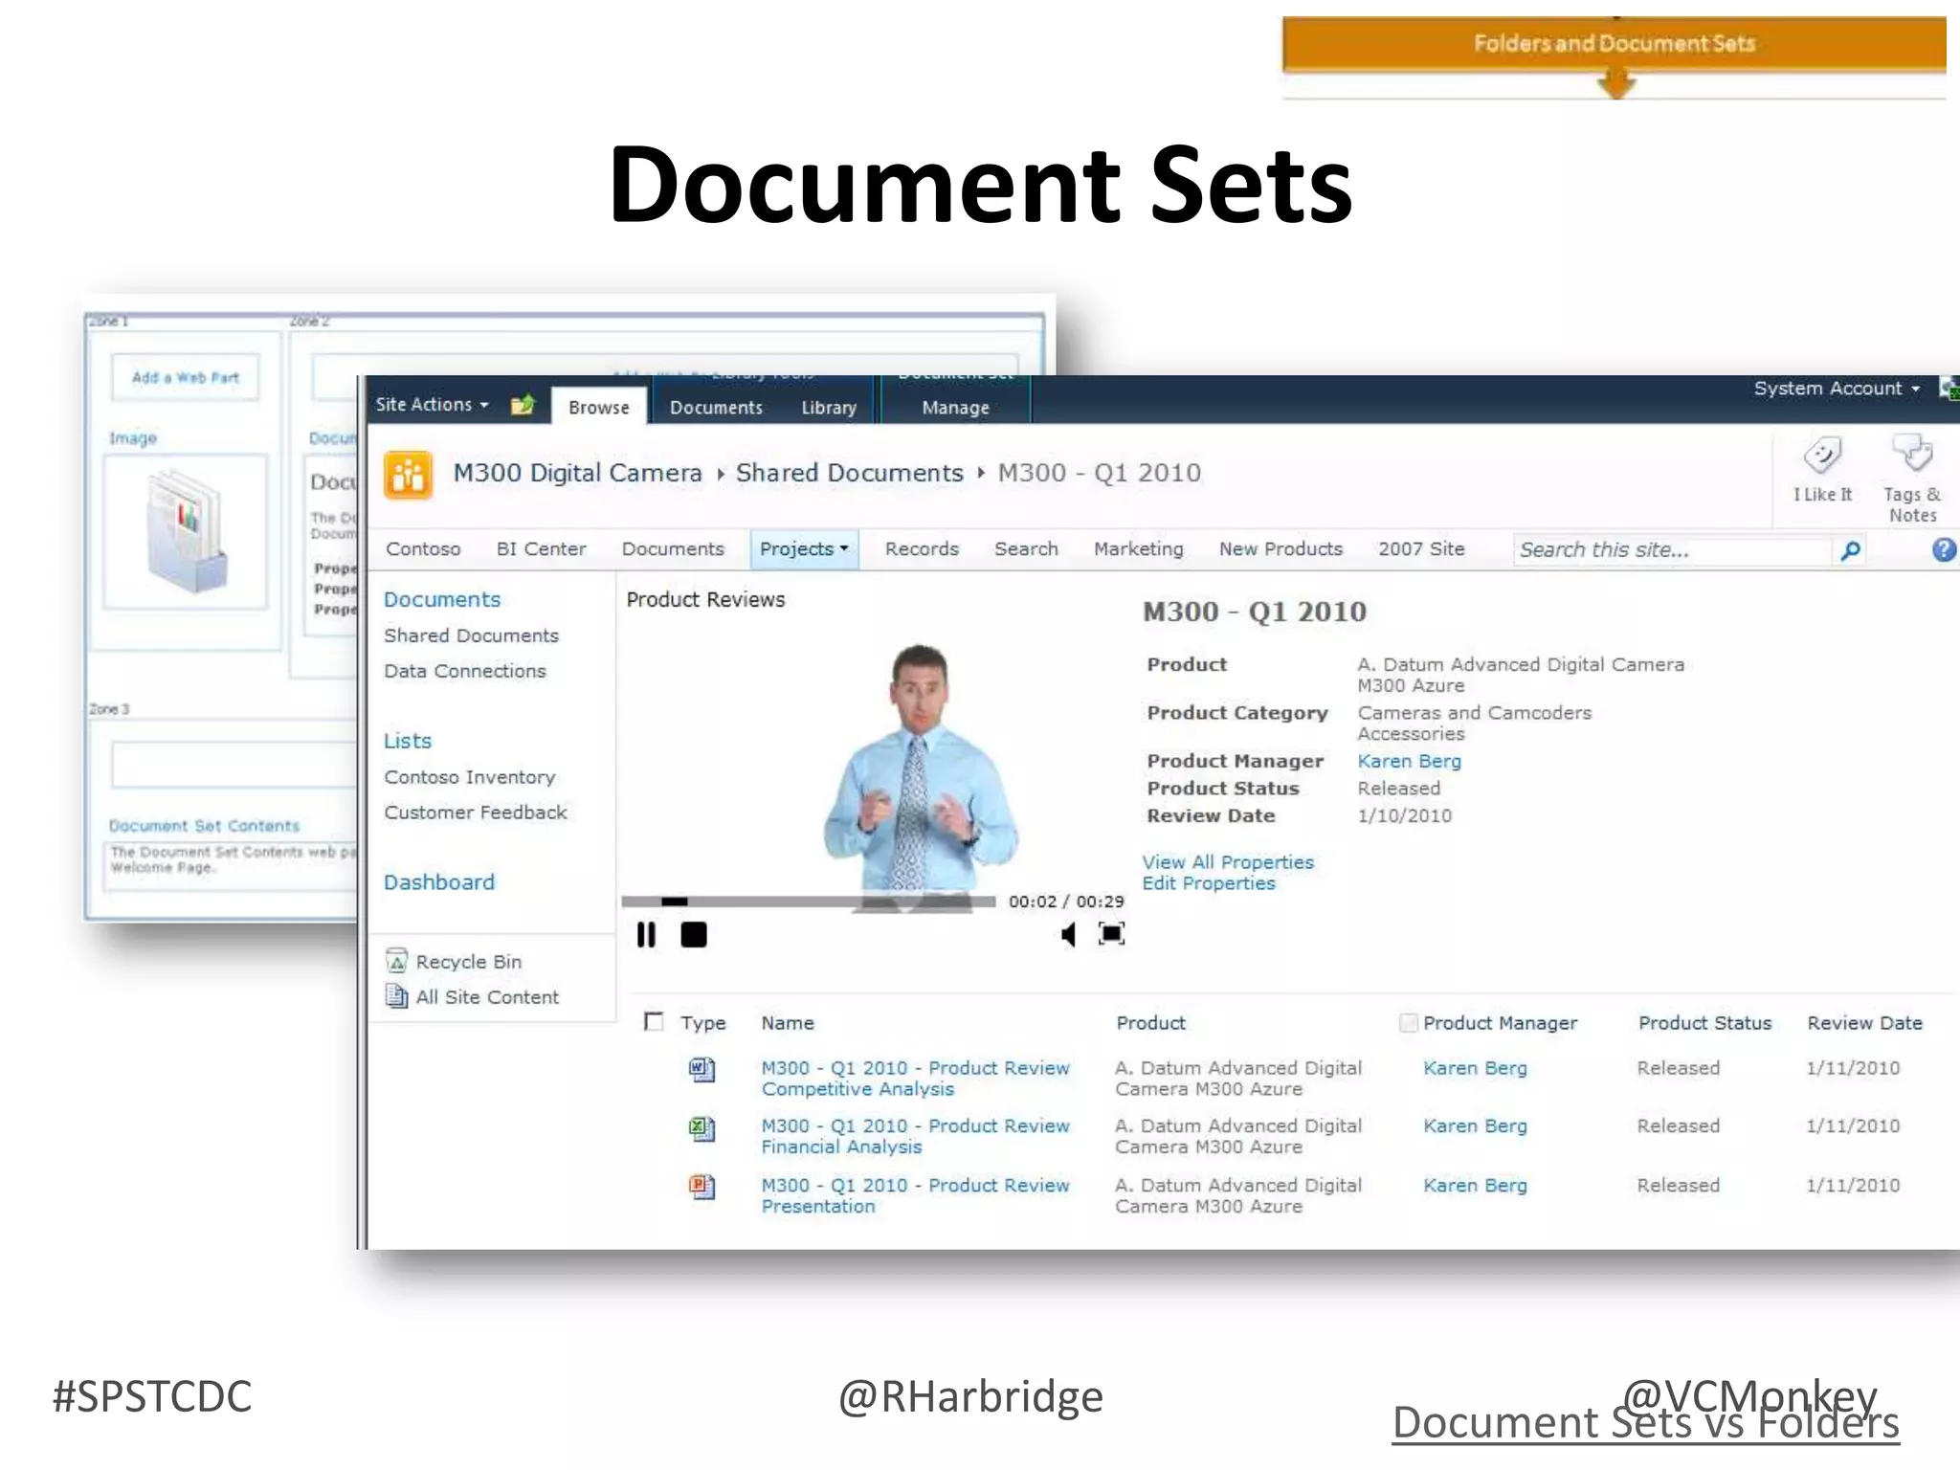Open Contoso in top navigation
The image size is (1960, 1470).
(x=423, y=549)
